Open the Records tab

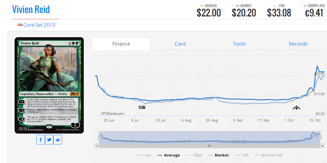(x=298, y=44)
